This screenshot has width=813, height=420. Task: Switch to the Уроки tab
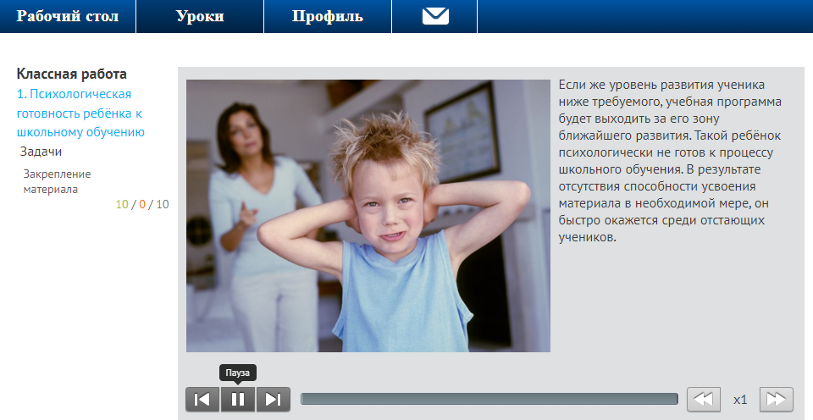pos(200,16)
